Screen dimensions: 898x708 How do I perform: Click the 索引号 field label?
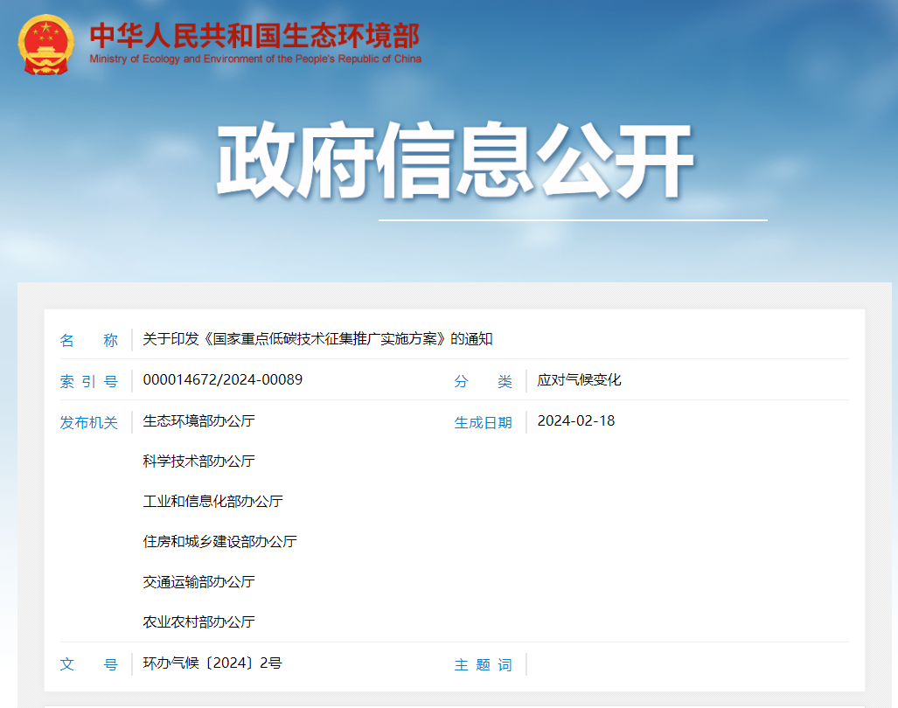[88, 381]
